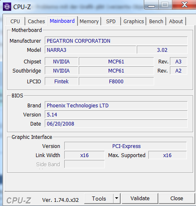Open the SPD tab
This screenshot has width=196, height=206.
click(111, 21)
